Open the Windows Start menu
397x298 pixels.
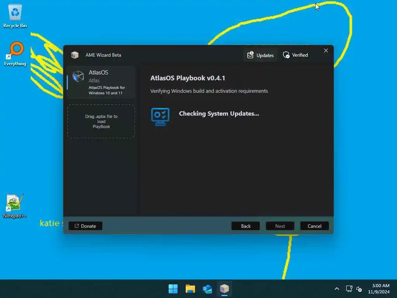pyautogui.click(x=173, y=289)
